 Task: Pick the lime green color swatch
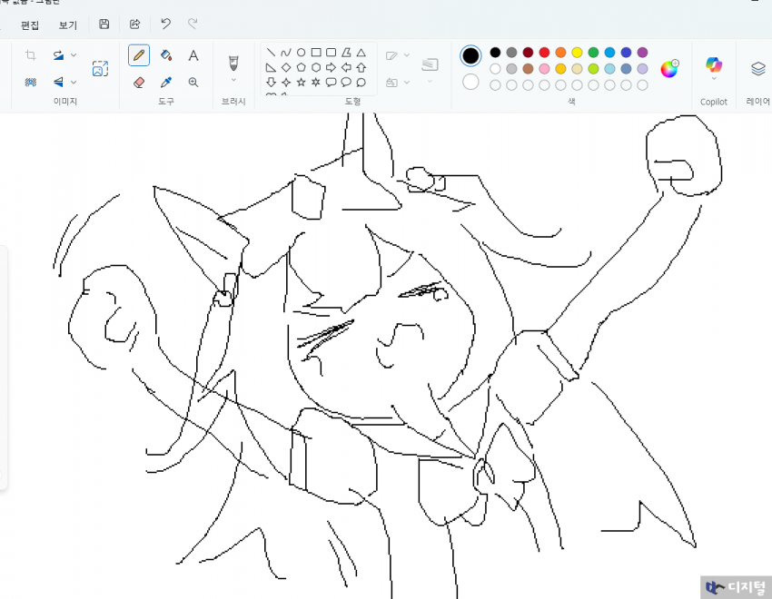[x=593, y=69]
